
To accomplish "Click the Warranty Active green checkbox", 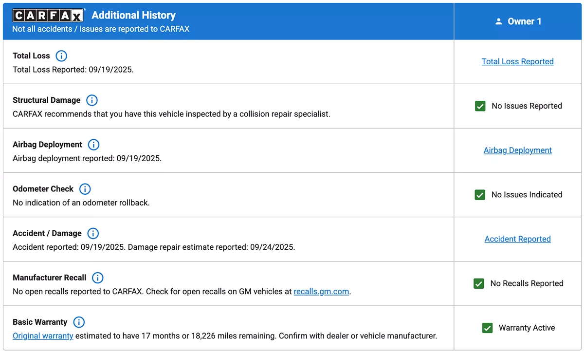I will (487, 328).
